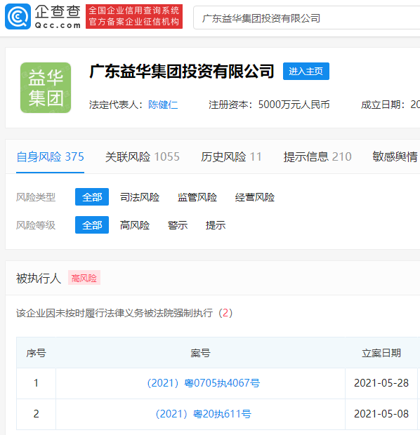The image size is (420, 435).
Task: Go to the 提示信息 210 tab
Action: click(317, 157)
